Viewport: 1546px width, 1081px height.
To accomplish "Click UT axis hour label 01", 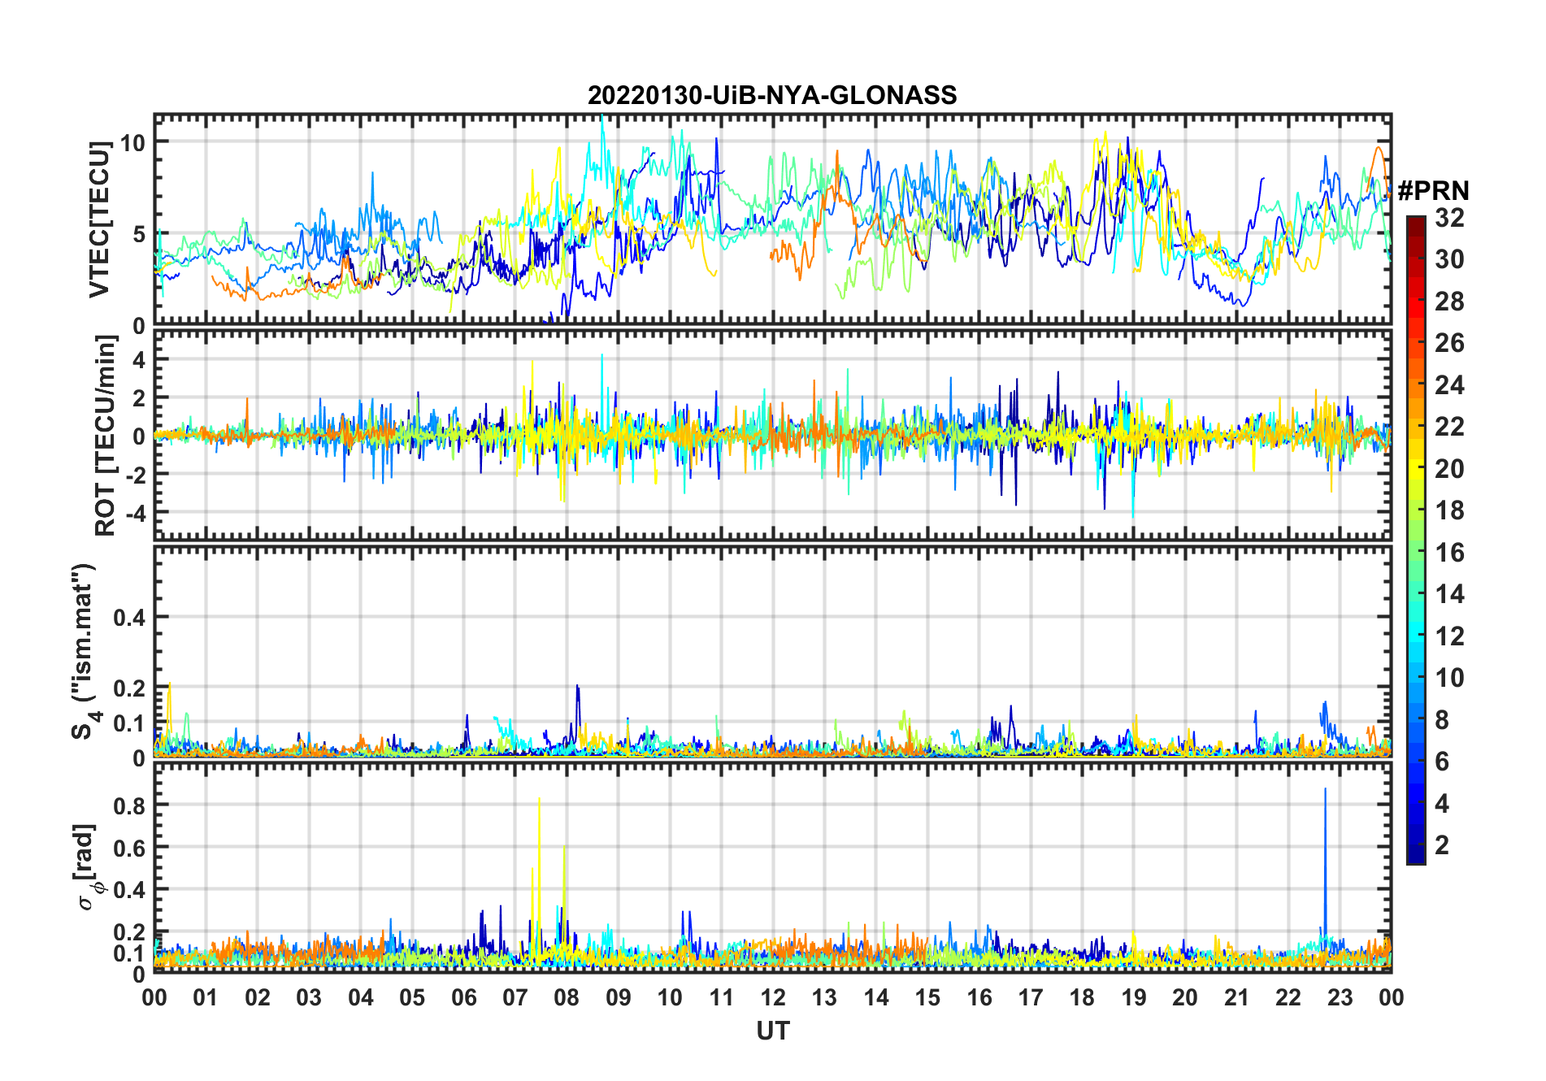I will 206,997.
